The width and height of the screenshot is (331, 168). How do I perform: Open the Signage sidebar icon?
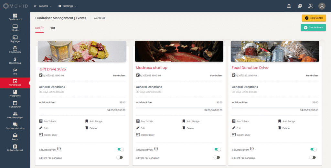click(x=15, y=39)
